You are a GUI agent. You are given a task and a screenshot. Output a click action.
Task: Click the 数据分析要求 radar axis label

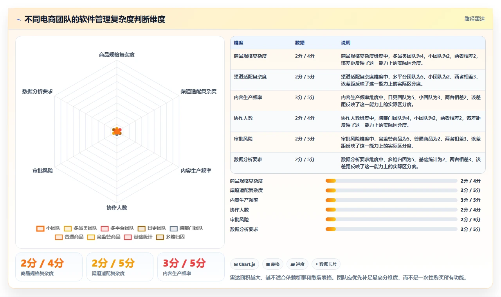point(38,91)
